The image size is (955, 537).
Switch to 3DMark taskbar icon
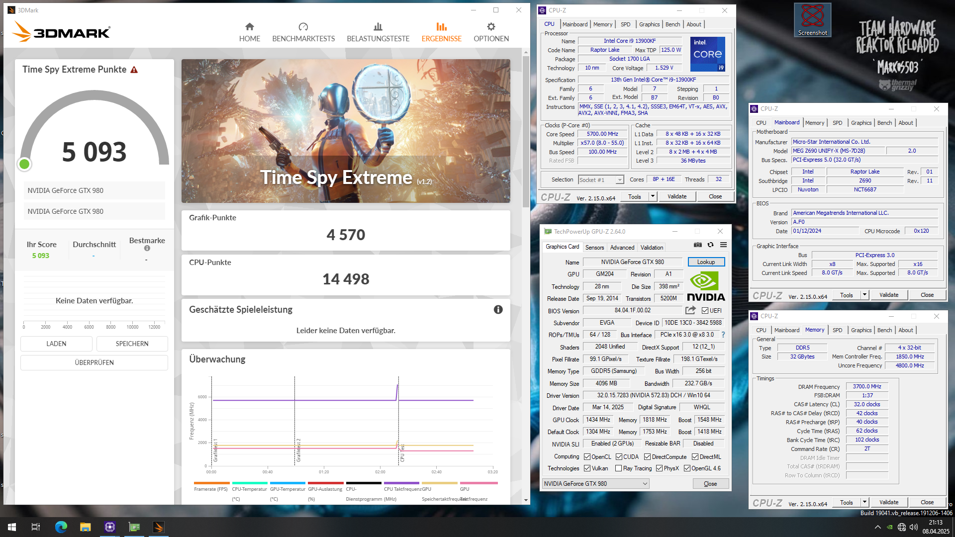tap(158, 527)
